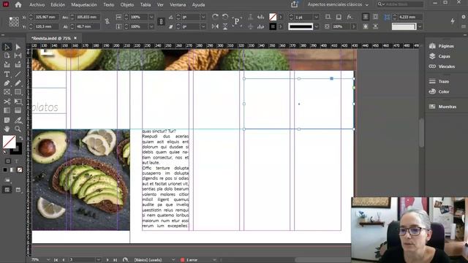Click the Share document icon
468x263 pixels.
coord(294,4)
